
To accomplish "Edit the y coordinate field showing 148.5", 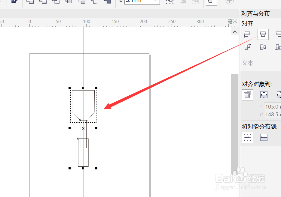I will pos(273,115).
